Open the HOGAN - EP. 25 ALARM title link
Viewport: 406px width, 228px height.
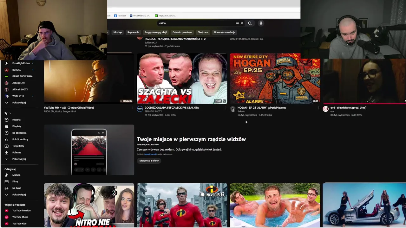[262, 108]
